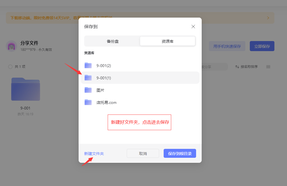The width and height of the screenshot is (287, 186).
Task: Select the 图片 folder name
Action: pos(100,90)
